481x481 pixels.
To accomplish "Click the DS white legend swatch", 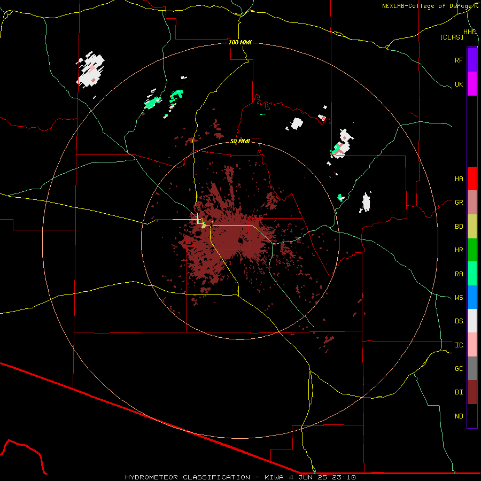I will (472, 321).
